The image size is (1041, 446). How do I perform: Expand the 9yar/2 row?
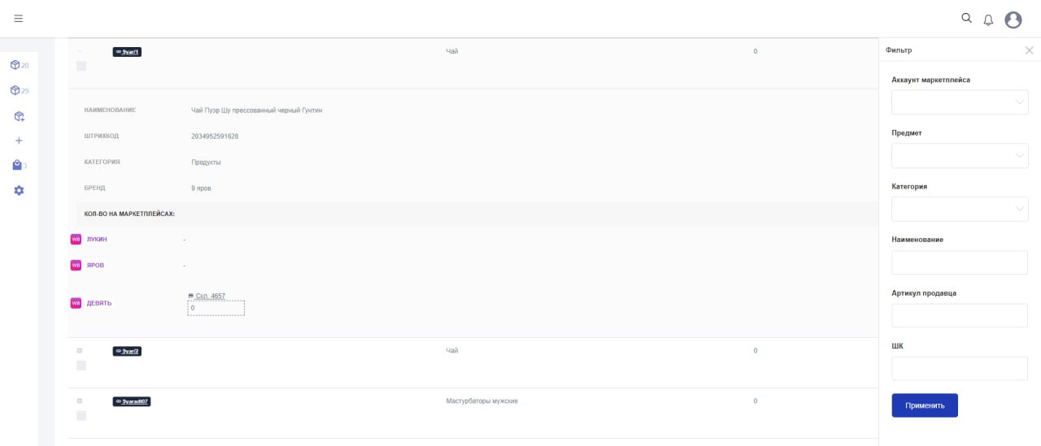coord(80,350)
